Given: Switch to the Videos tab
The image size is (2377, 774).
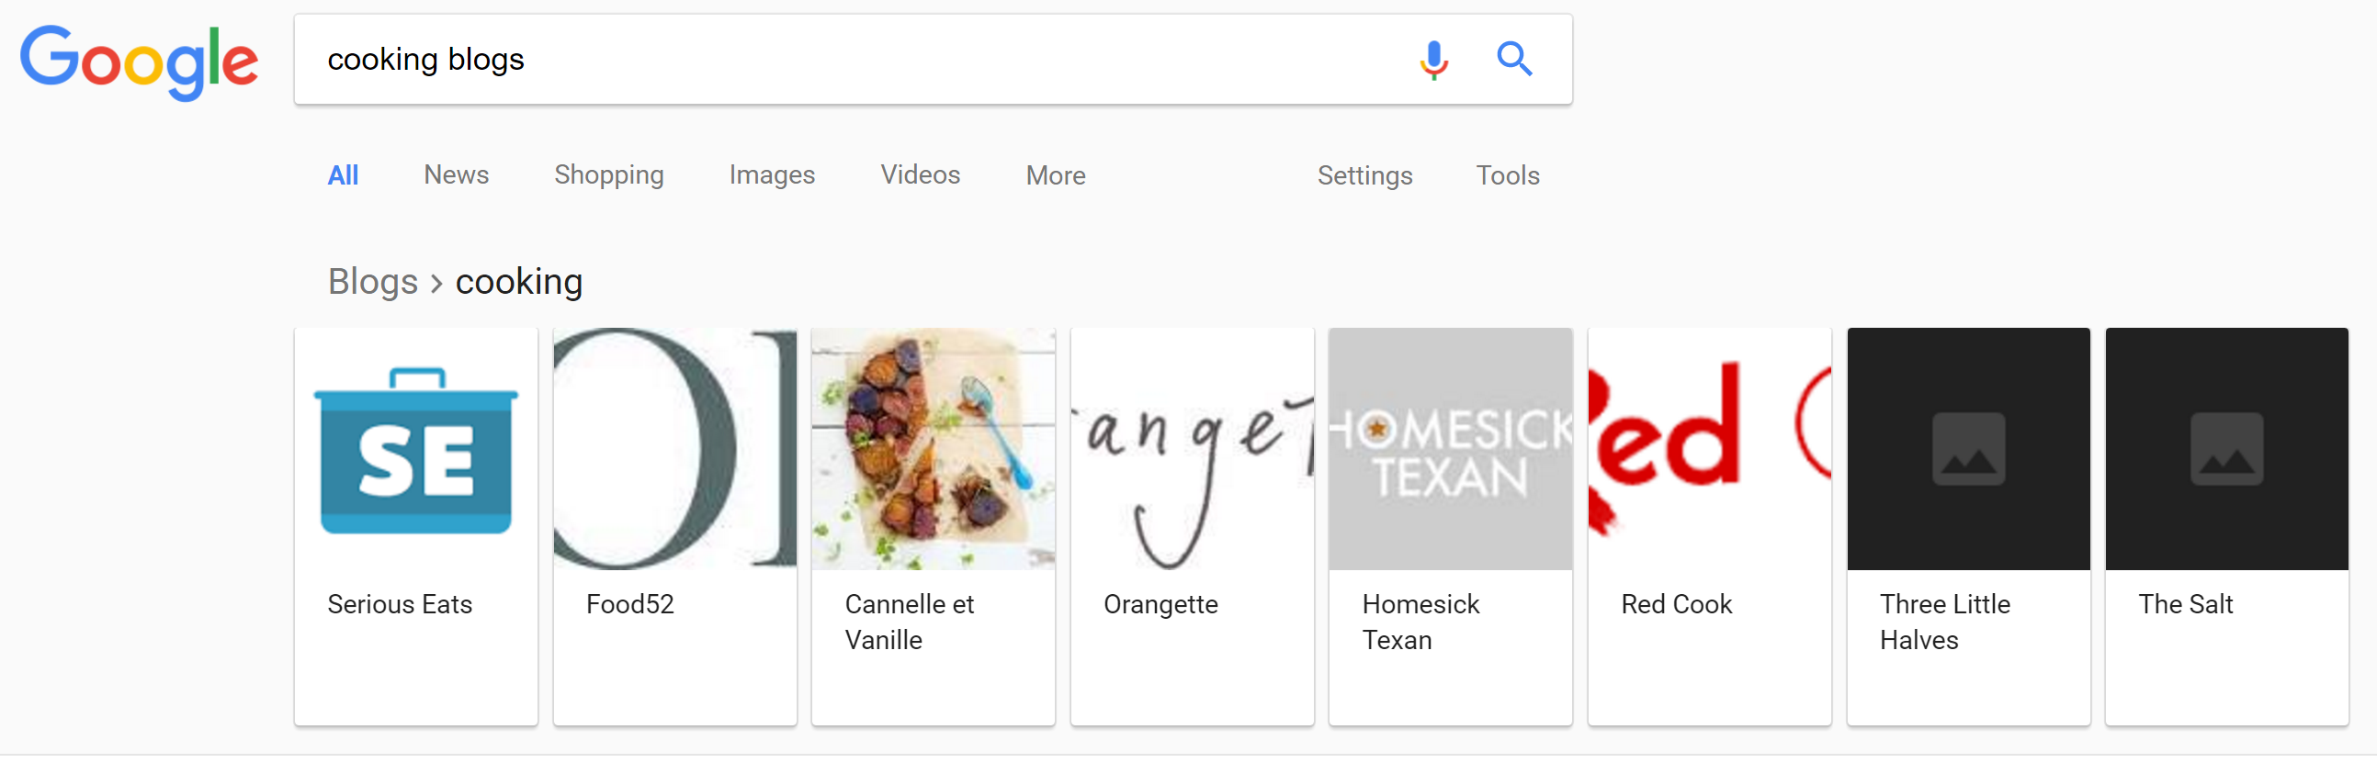Looking at the screenshot, I should click(920, 175).
